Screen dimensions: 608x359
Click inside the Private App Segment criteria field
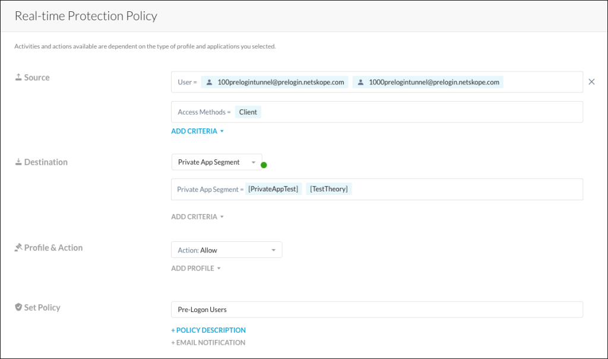click(x=377, y=190)
